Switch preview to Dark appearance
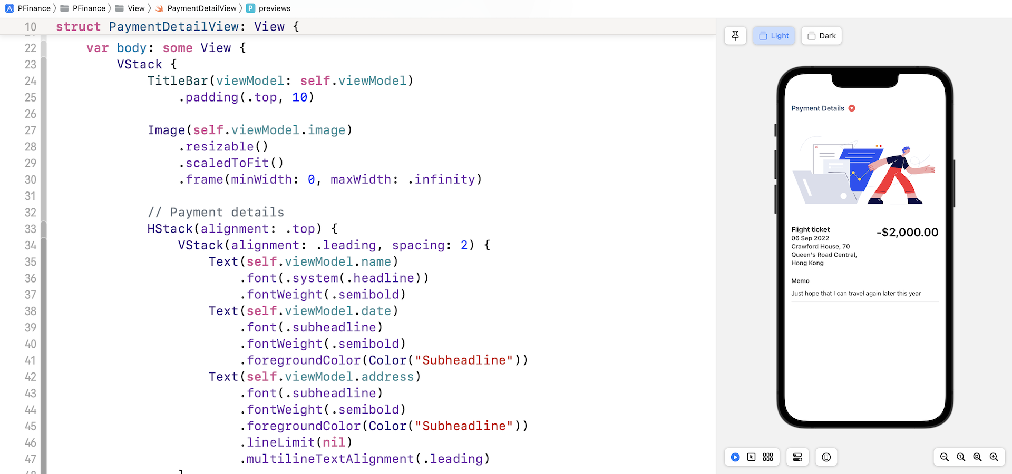The height and width of the screenshot is (474, 1012). [x=821, y=36]
